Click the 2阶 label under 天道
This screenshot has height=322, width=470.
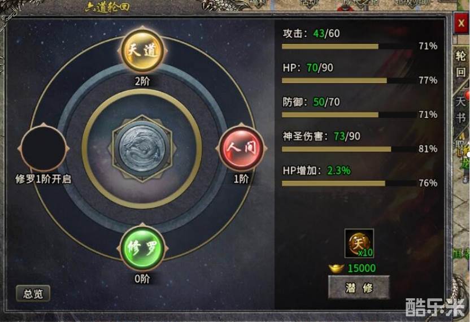click(142, 81)
